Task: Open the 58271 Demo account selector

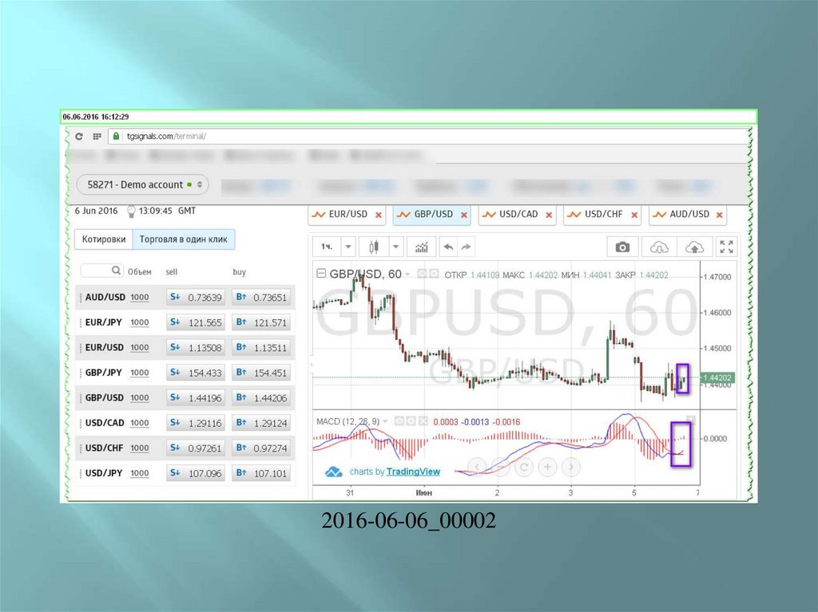Action: click(142, 184)
